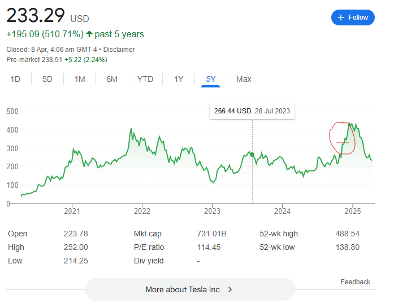
Task: Click the green up arrow beside past 5 years
Action: click(89, 34)
